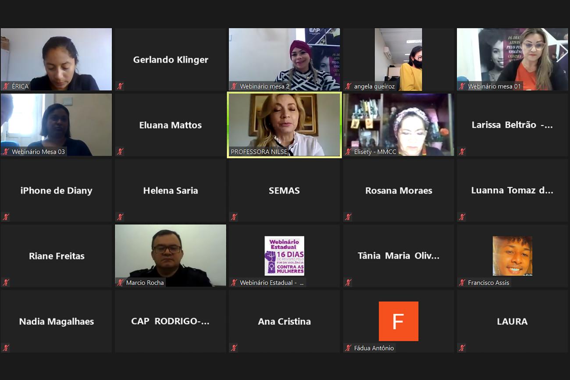Select the PROFESSORA NILSE active speaker video
Image resolution: width=570 pixels, height=380 pixels.
[x=284, y=125]
